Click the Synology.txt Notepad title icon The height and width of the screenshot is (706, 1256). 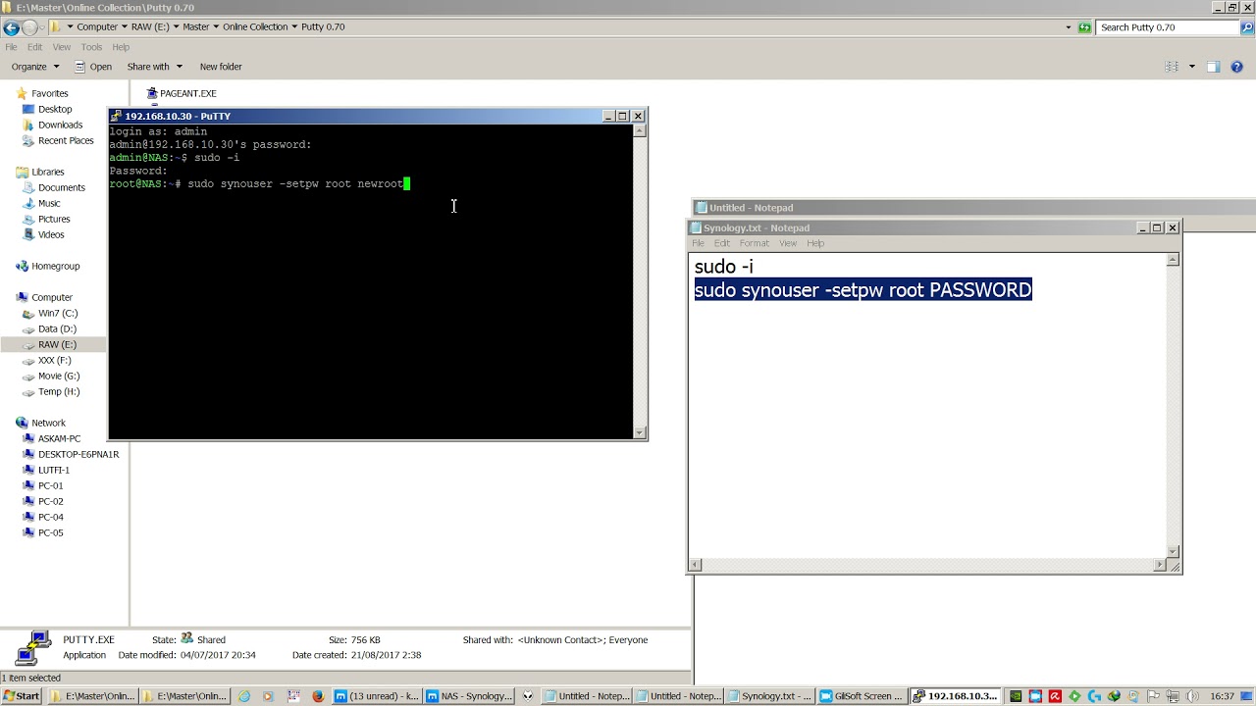(696, 227)
